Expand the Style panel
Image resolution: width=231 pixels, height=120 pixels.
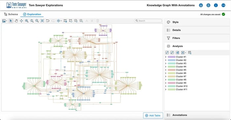point(197,22)
